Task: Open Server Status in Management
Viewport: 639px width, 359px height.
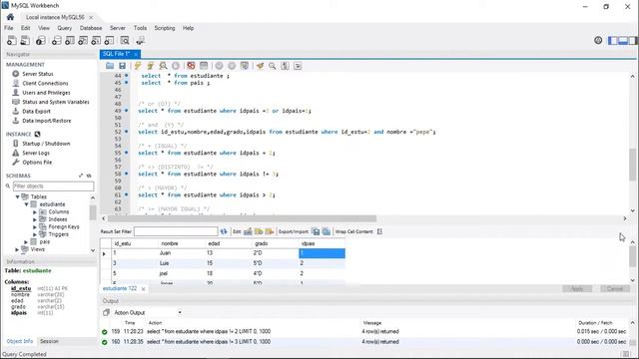Action: 38,74
